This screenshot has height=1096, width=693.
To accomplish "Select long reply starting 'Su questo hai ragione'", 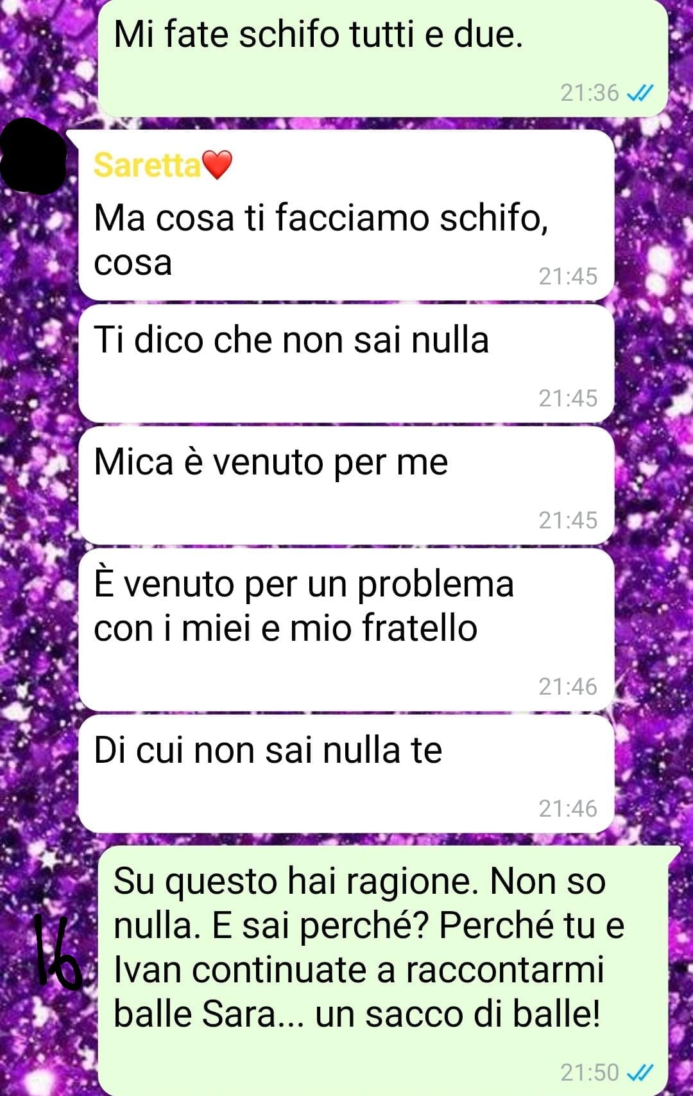I will pyautogui.click(x=383, y=970).
